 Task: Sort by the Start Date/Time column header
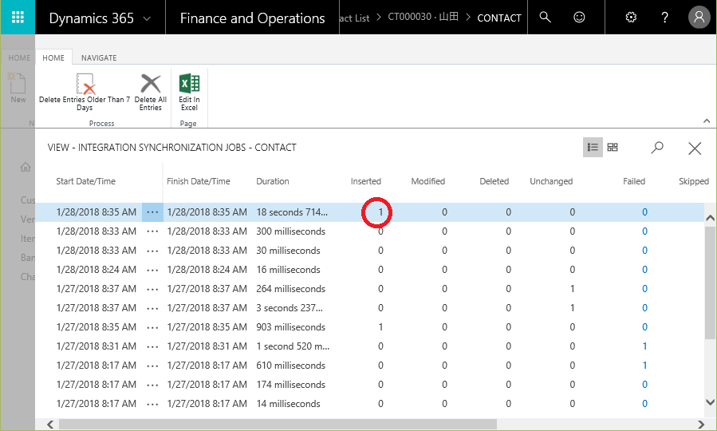[85, 181]
